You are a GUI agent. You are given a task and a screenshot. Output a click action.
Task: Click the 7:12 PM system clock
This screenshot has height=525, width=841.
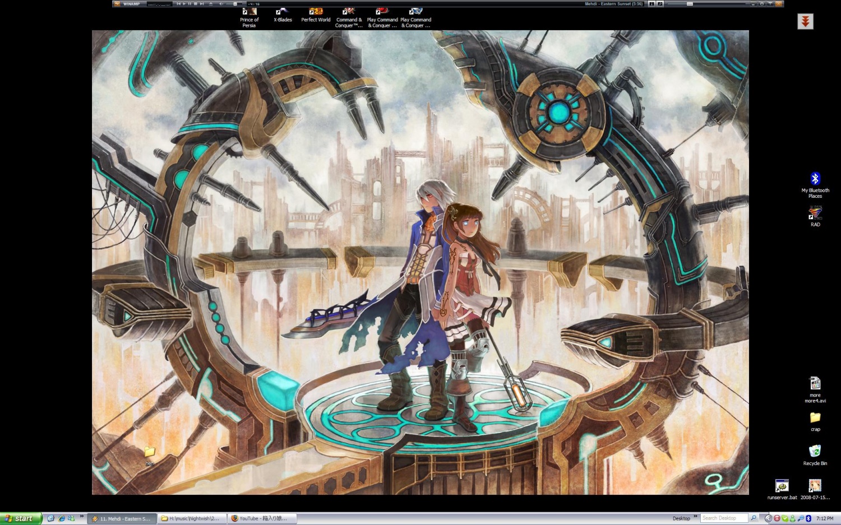coord(825,519)
